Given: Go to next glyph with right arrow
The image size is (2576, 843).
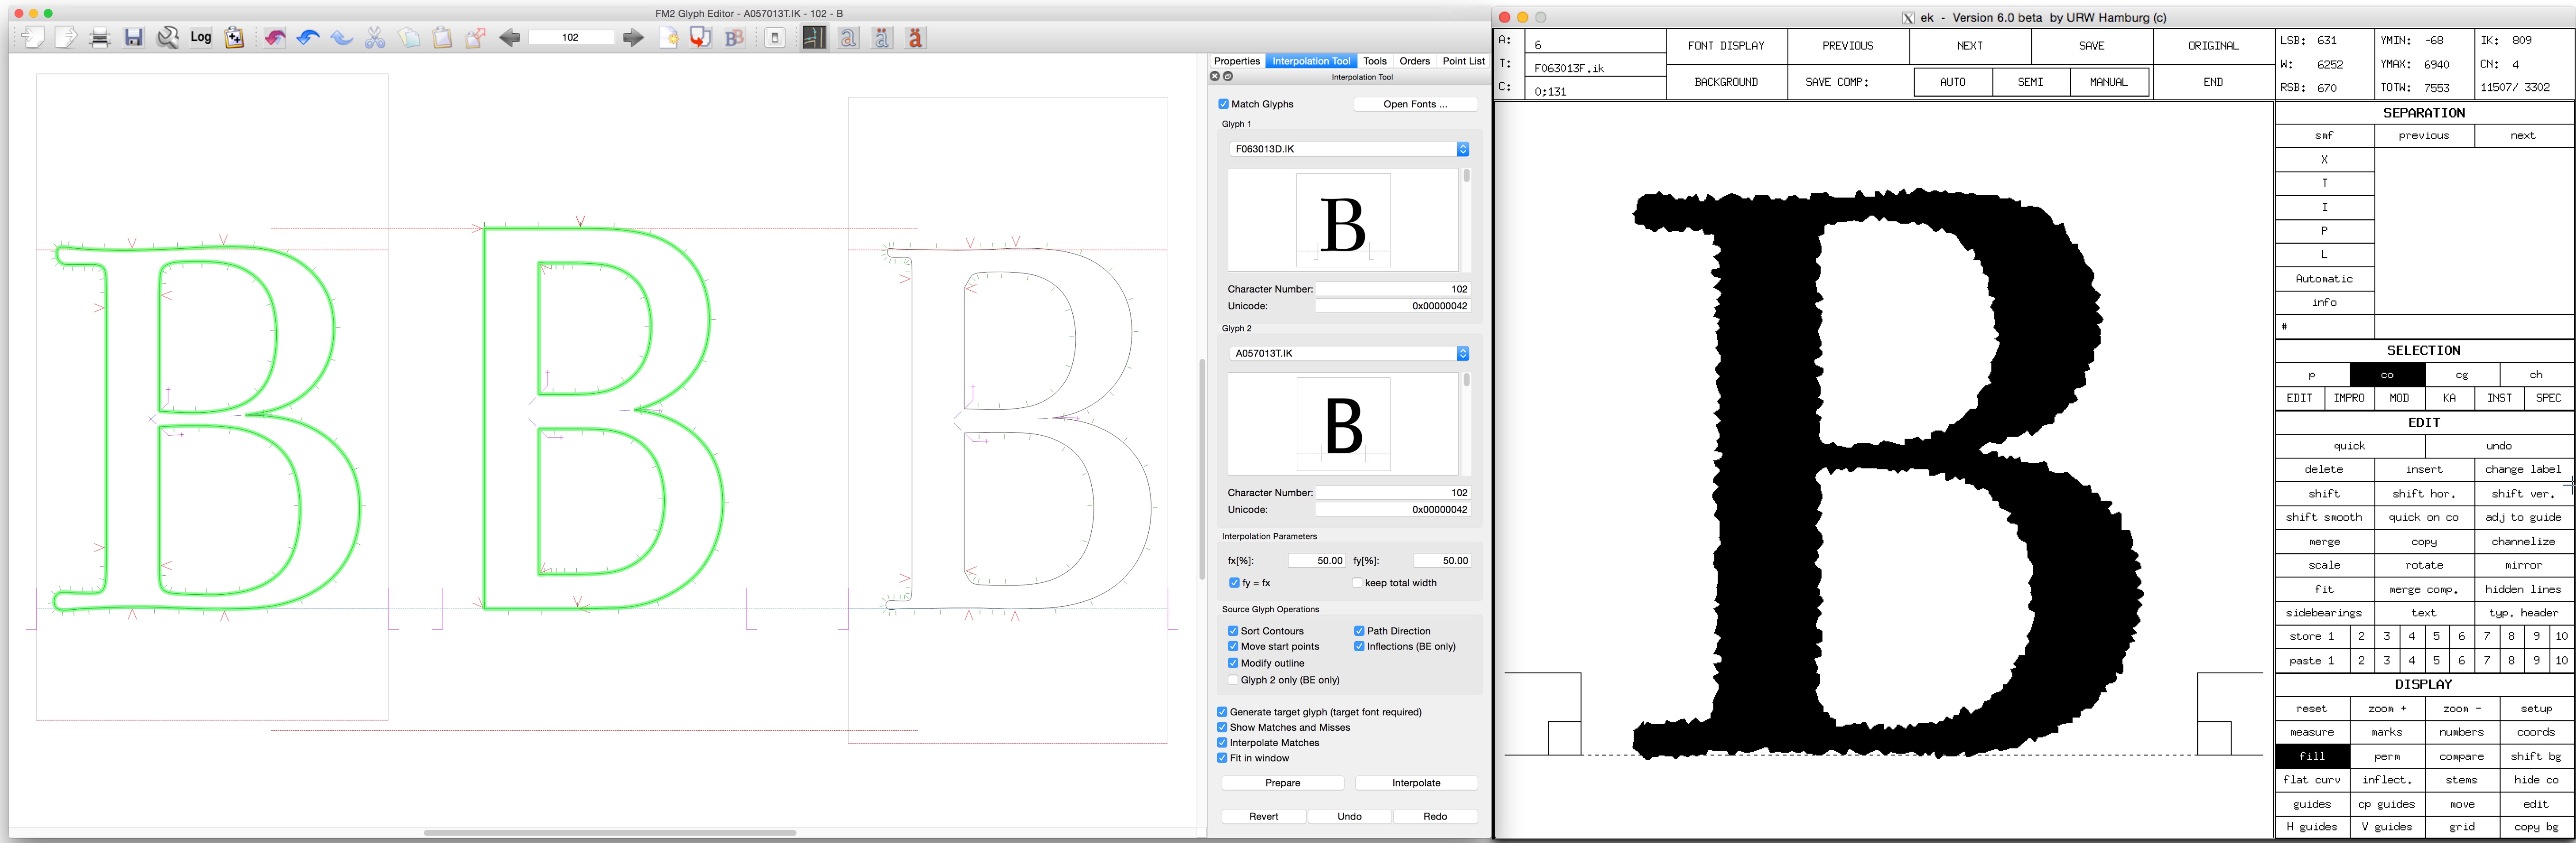Looking at the screenshot, I should point(633,38).
